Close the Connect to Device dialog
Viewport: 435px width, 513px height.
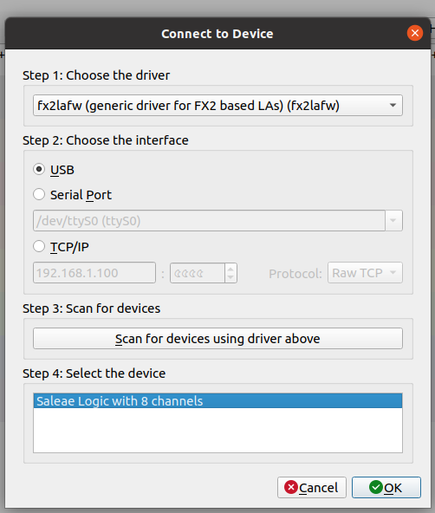(415, 33)
